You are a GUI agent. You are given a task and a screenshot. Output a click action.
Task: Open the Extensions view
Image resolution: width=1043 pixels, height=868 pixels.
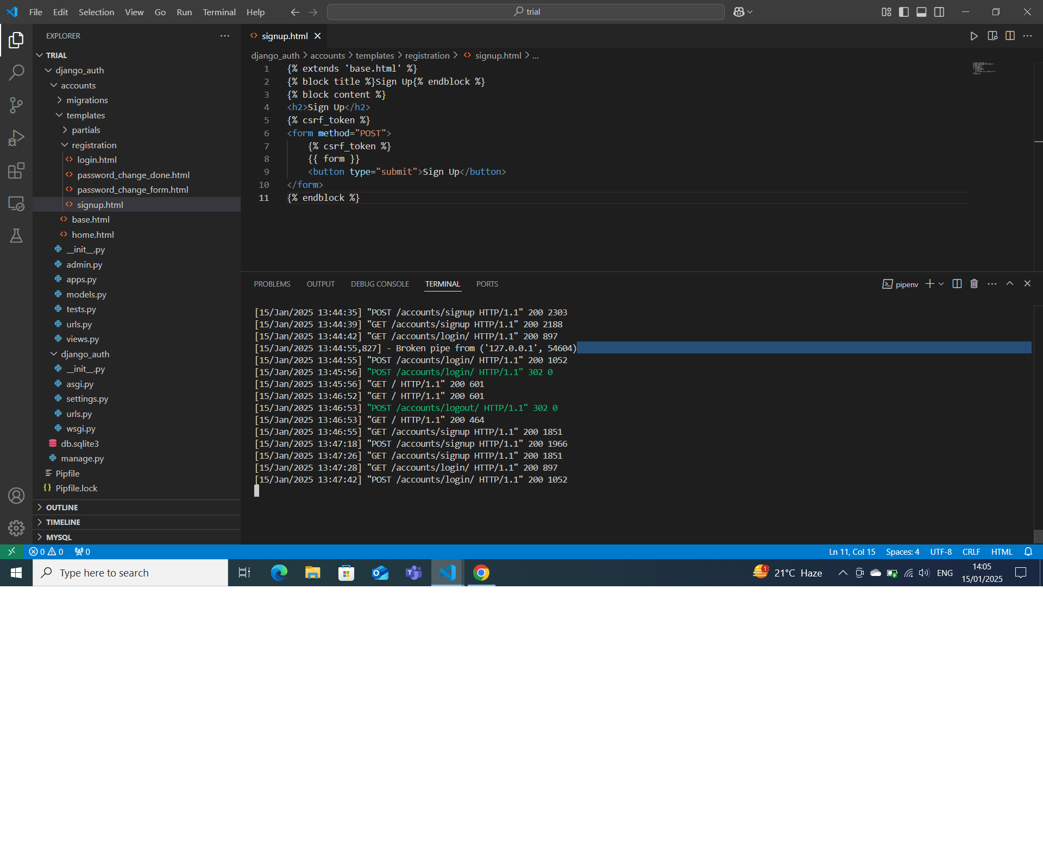16,170
